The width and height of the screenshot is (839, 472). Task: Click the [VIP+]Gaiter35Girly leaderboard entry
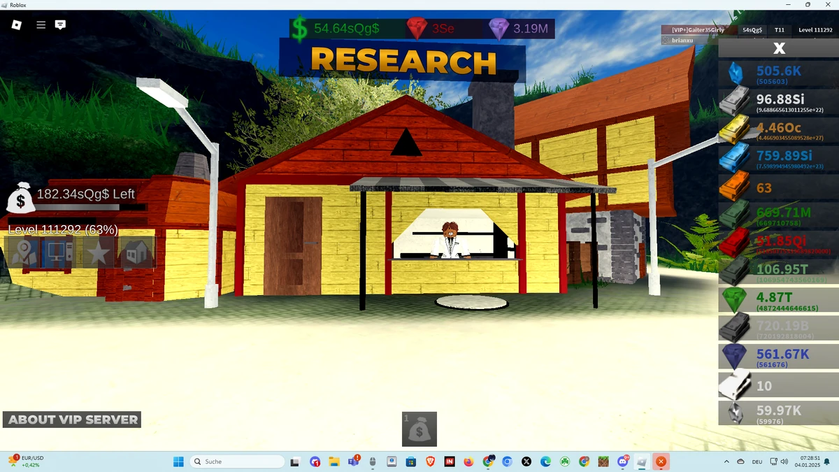coord(698,29)
